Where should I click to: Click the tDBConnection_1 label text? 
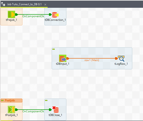pyautogui.click(x=55, y=20)
